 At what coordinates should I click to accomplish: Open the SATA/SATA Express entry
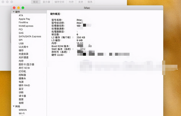pyautogui.click(x=30, y=37)
